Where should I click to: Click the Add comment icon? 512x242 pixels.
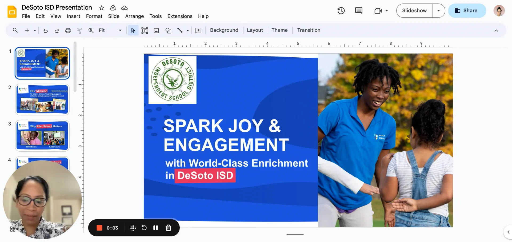pos(198,30)
